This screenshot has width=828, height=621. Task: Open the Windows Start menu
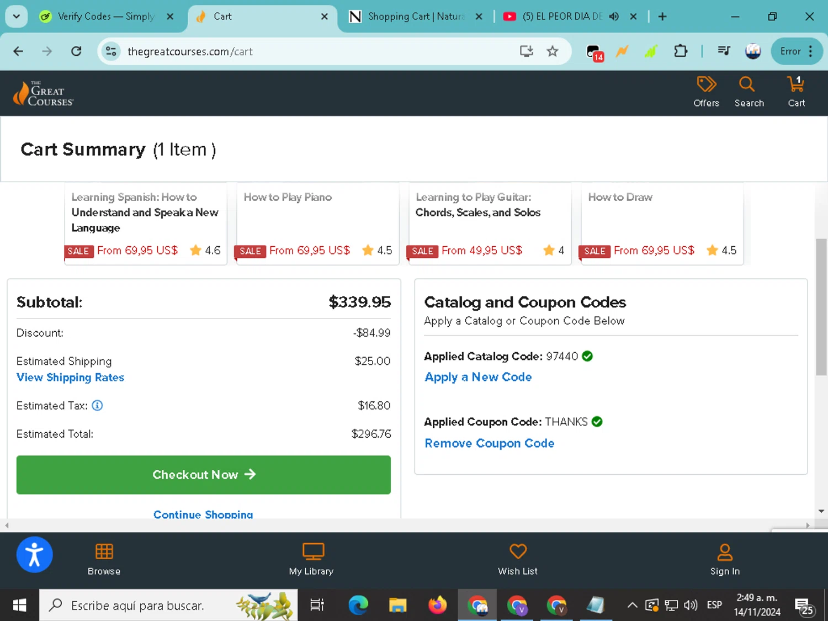19,606
